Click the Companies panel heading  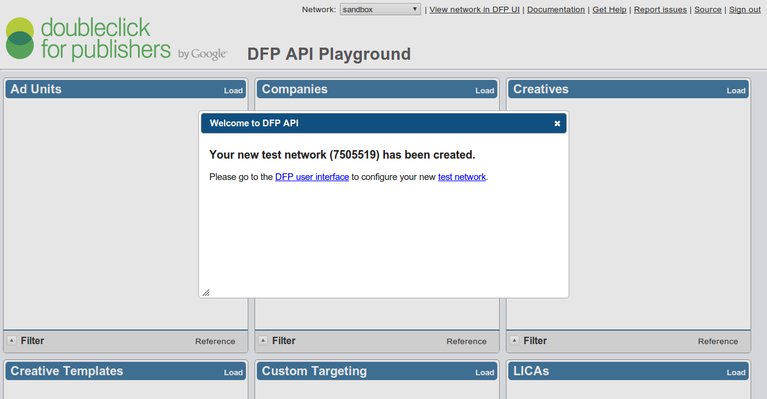click(x=295, y=89)
